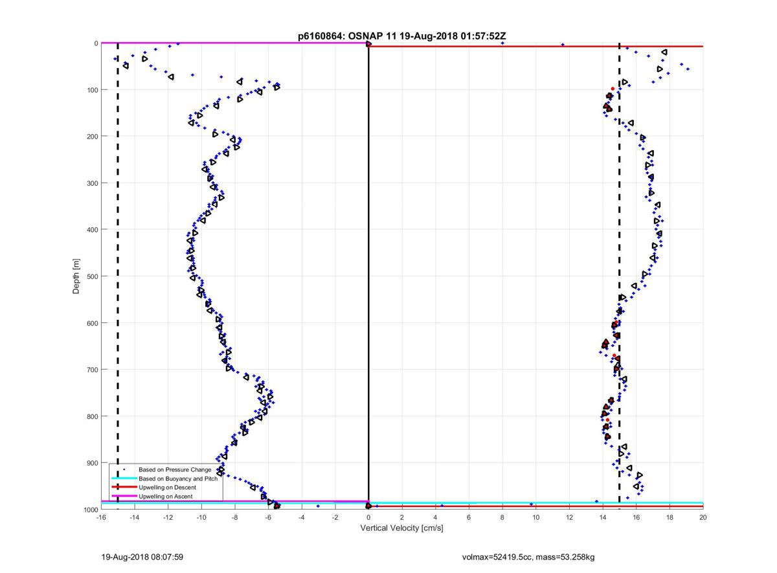Click the timestamp '19-Aug-2018 08:07:59' below the plot
777x573 pixels.
click(143, 557)
